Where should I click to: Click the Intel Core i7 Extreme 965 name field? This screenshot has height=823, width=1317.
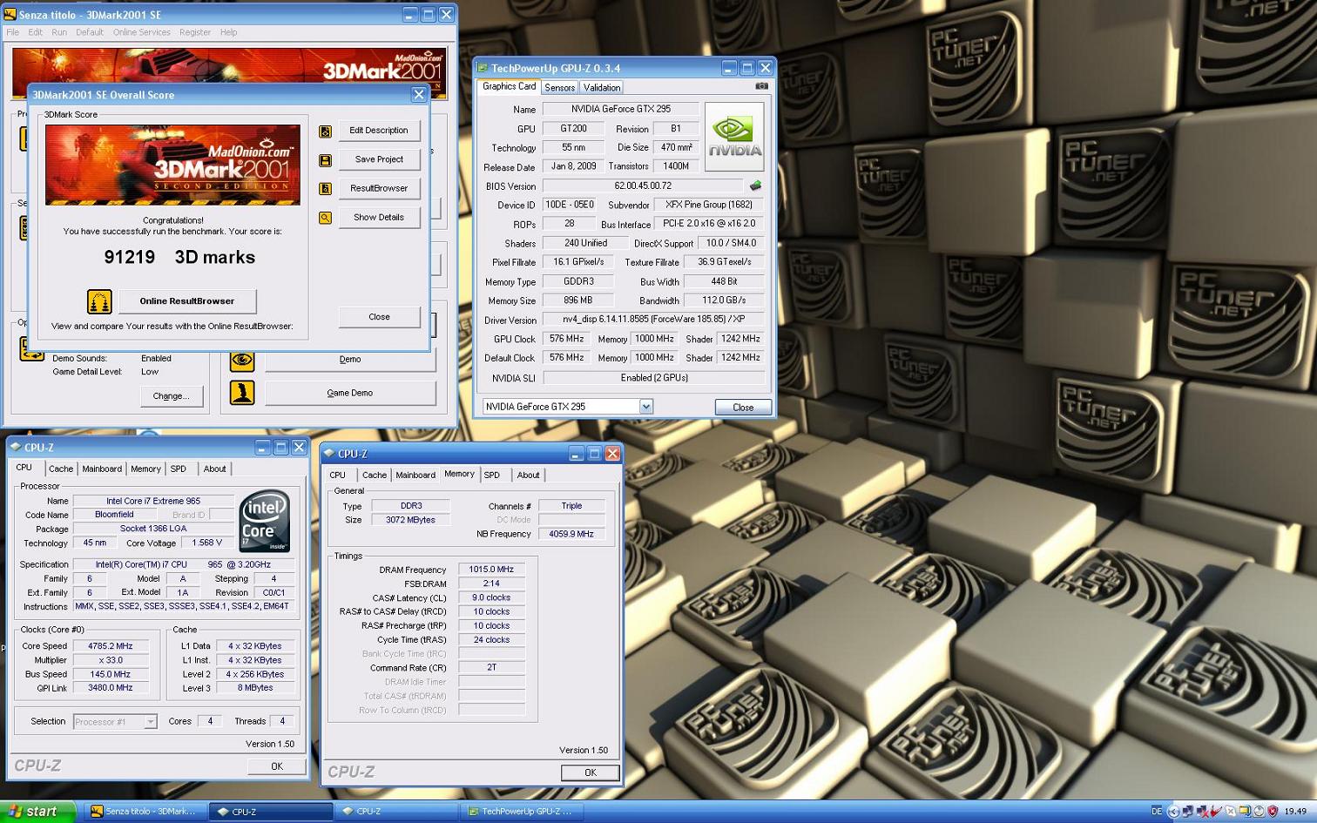click(153, 501)
